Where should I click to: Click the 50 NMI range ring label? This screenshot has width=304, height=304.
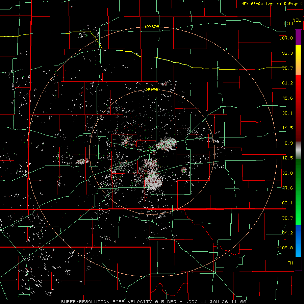click(152, 89)
